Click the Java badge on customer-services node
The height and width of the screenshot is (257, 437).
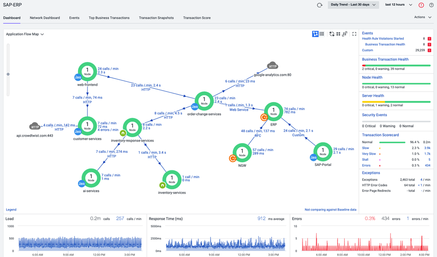[x=78, y=132]
